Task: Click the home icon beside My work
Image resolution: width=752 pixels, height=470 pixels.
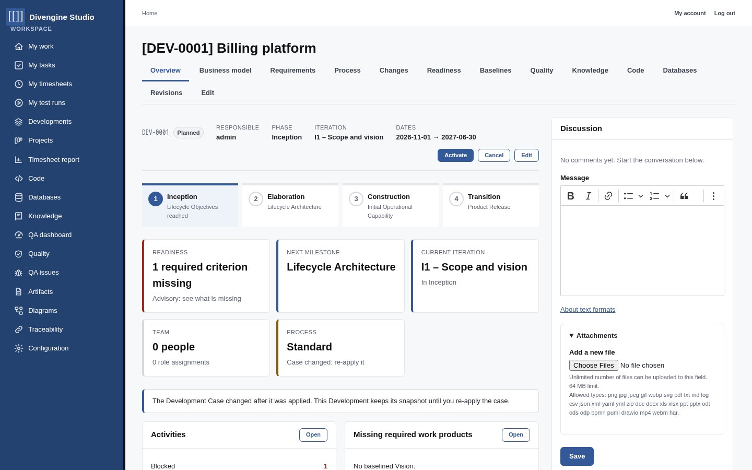Action: coord(19,46)
